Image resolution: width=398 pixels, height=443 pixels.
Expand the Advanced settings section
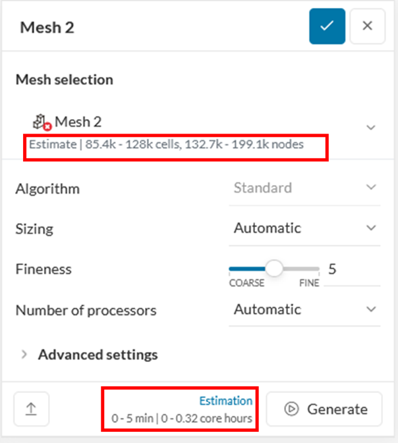pos(90,355)
